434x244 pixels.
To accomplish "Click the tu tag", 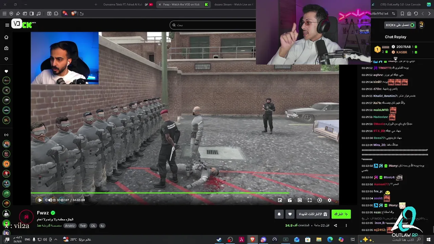I will 102,226.
